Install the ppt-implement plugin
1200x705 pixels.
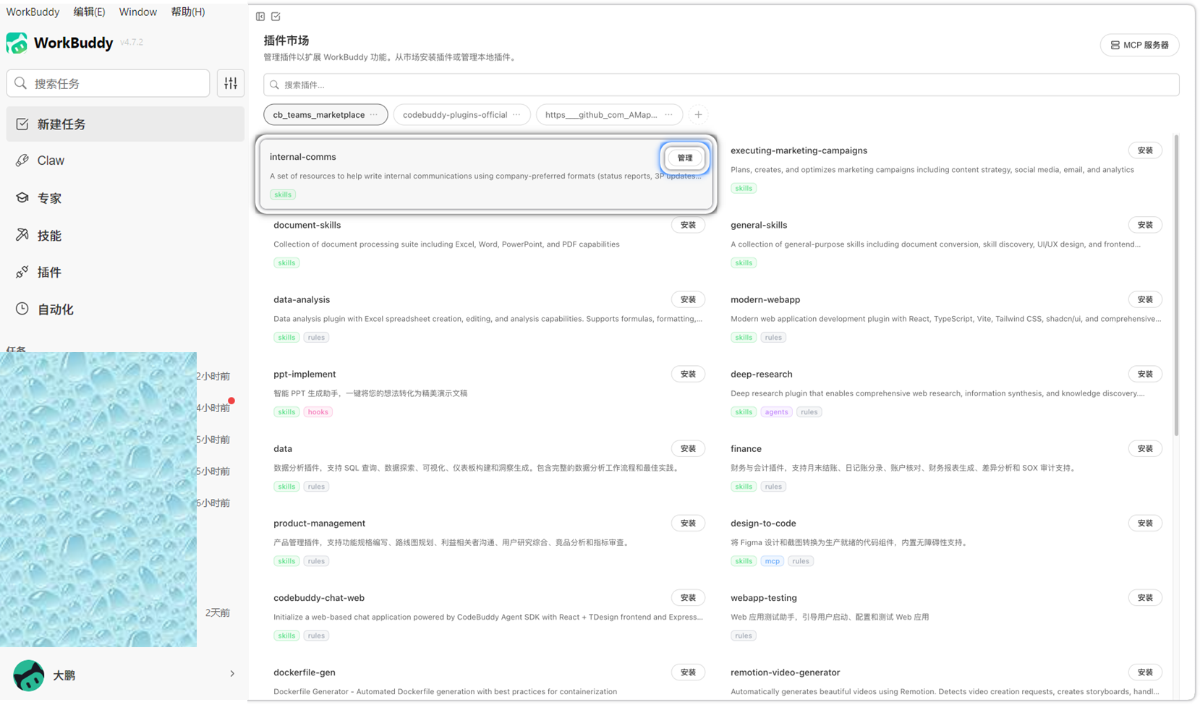688,374
